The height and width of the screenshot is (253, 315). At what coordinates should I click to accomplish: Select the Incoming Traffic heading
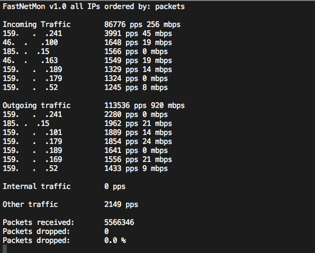pos(37,24)
